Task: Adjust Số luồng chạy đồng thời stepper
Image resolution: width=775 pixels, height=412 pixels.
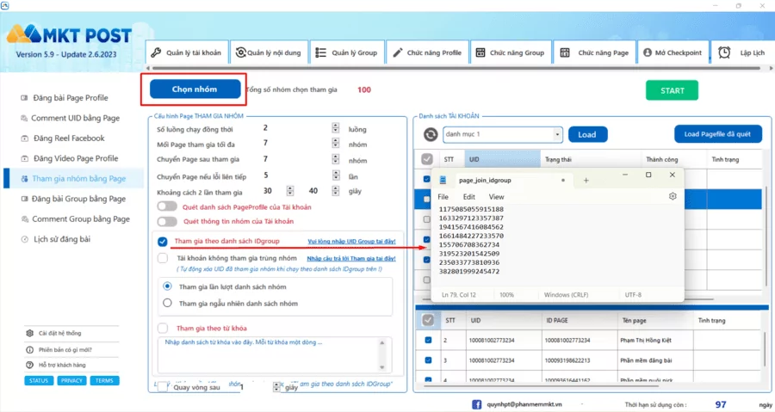Action: click(336, 128)
